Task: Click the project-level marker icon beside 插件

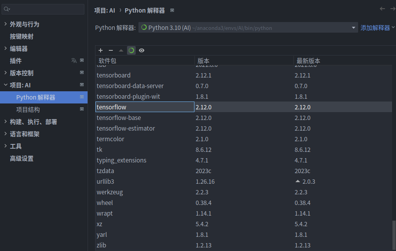Action: click(82, 60)
